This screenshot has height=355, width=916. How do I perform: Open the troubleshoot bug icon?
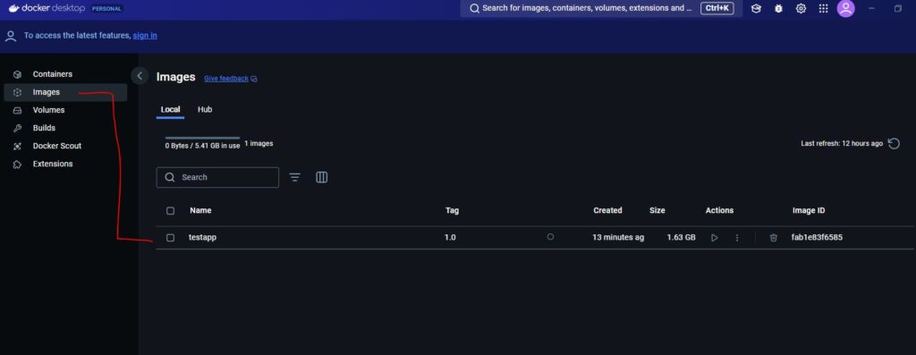click(778, 9)
